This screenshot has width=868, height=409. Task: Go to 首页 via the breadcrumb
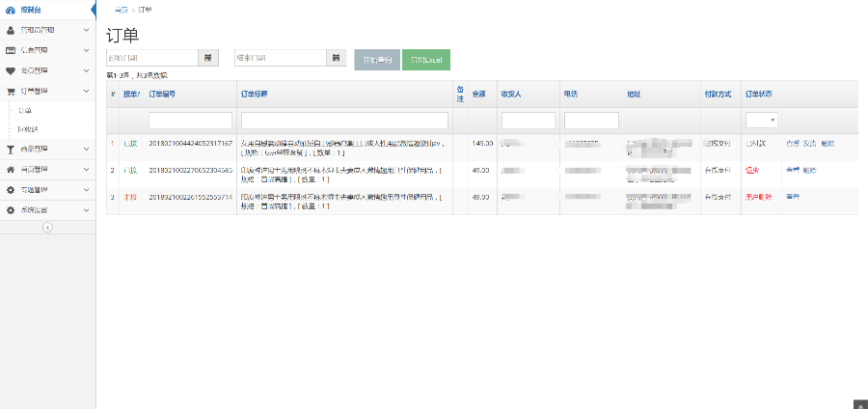(121, 10)
